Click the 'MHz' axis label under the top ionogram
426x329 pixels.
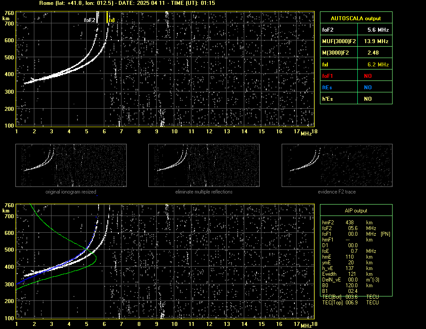pos(306,133)
